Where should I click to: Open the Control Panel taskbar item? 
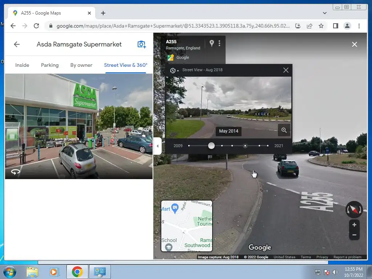coord(100,272)
